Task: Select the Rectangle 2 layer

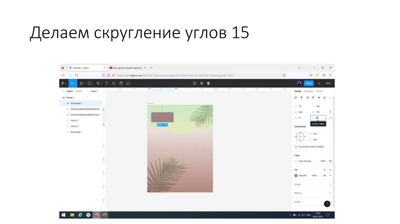Action: [x=81, y=103]
